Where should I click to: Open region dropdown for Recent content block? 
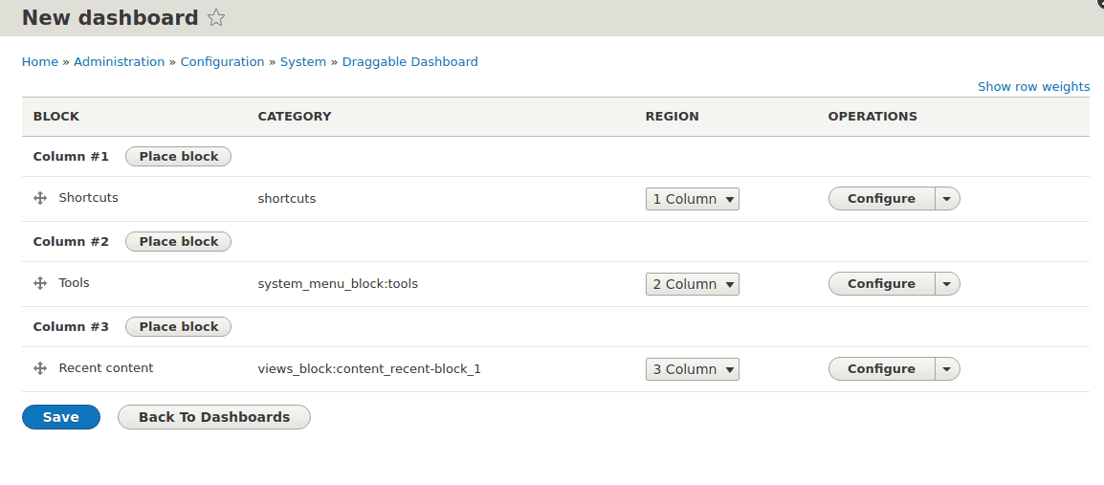coord(692,369)
